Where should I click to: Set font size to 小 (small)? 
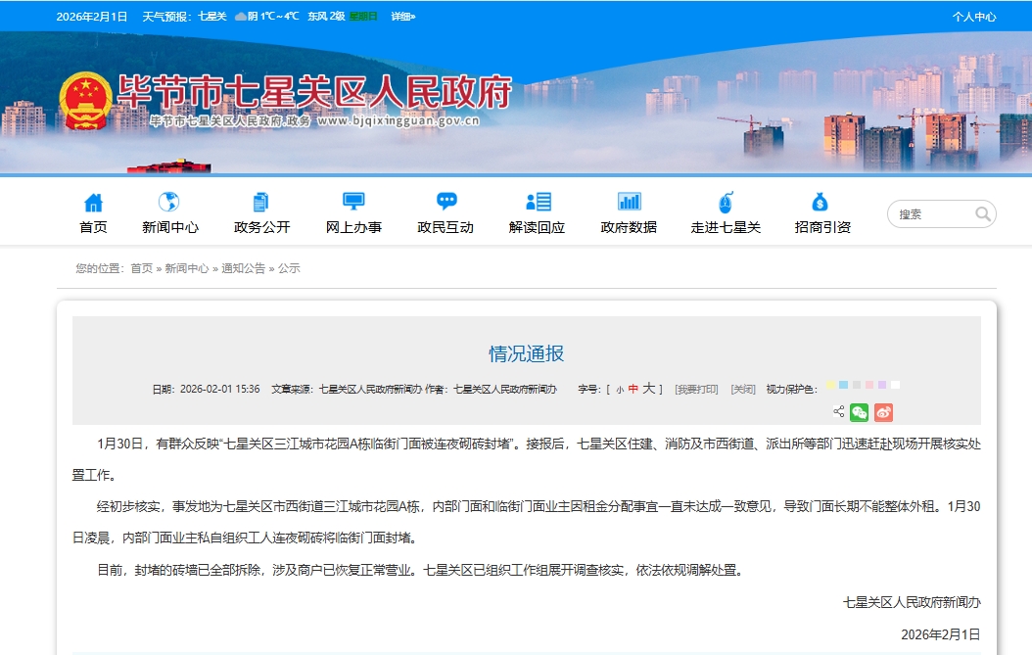(619, 390)
